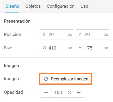The height and width of the screenshot is (102, 113).
Task: Go to the Configuración tab
Action: pyautogui.click(x=61, y=6)
